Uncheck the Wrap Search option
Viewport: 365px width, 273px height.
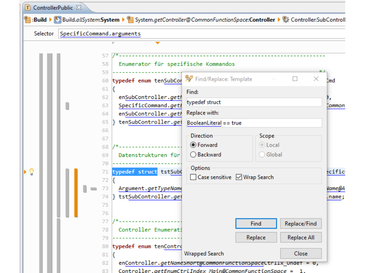pyautogui.click(x=239, y=177)
